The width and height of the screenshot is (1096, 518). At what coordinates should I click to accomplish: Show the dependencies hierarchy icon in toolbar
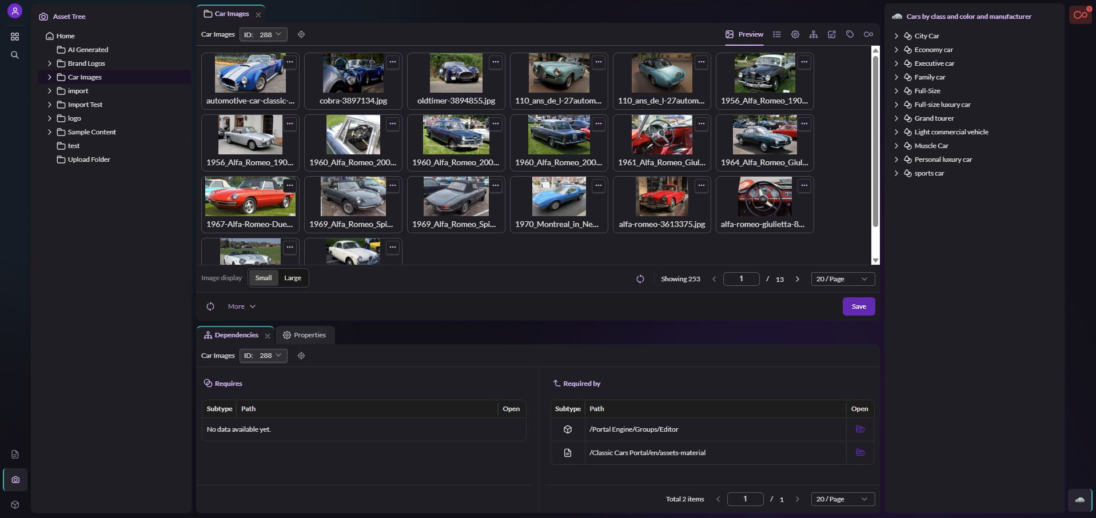pyautogui.click(x=813, y=34)
